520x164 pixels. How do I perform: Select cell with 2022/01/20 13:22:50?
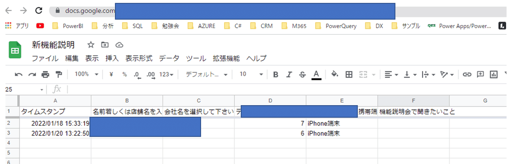pyautogui.click(x=55, y=133)
